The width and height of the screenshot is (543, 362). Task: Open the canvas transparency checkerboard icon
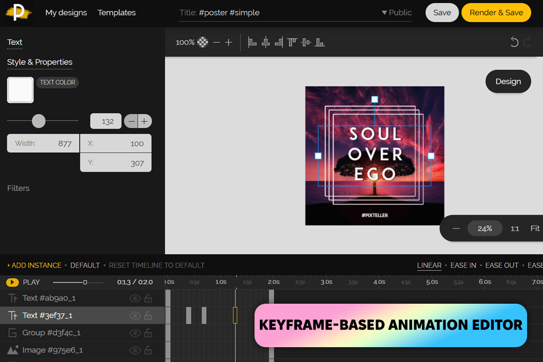[203, 42]
